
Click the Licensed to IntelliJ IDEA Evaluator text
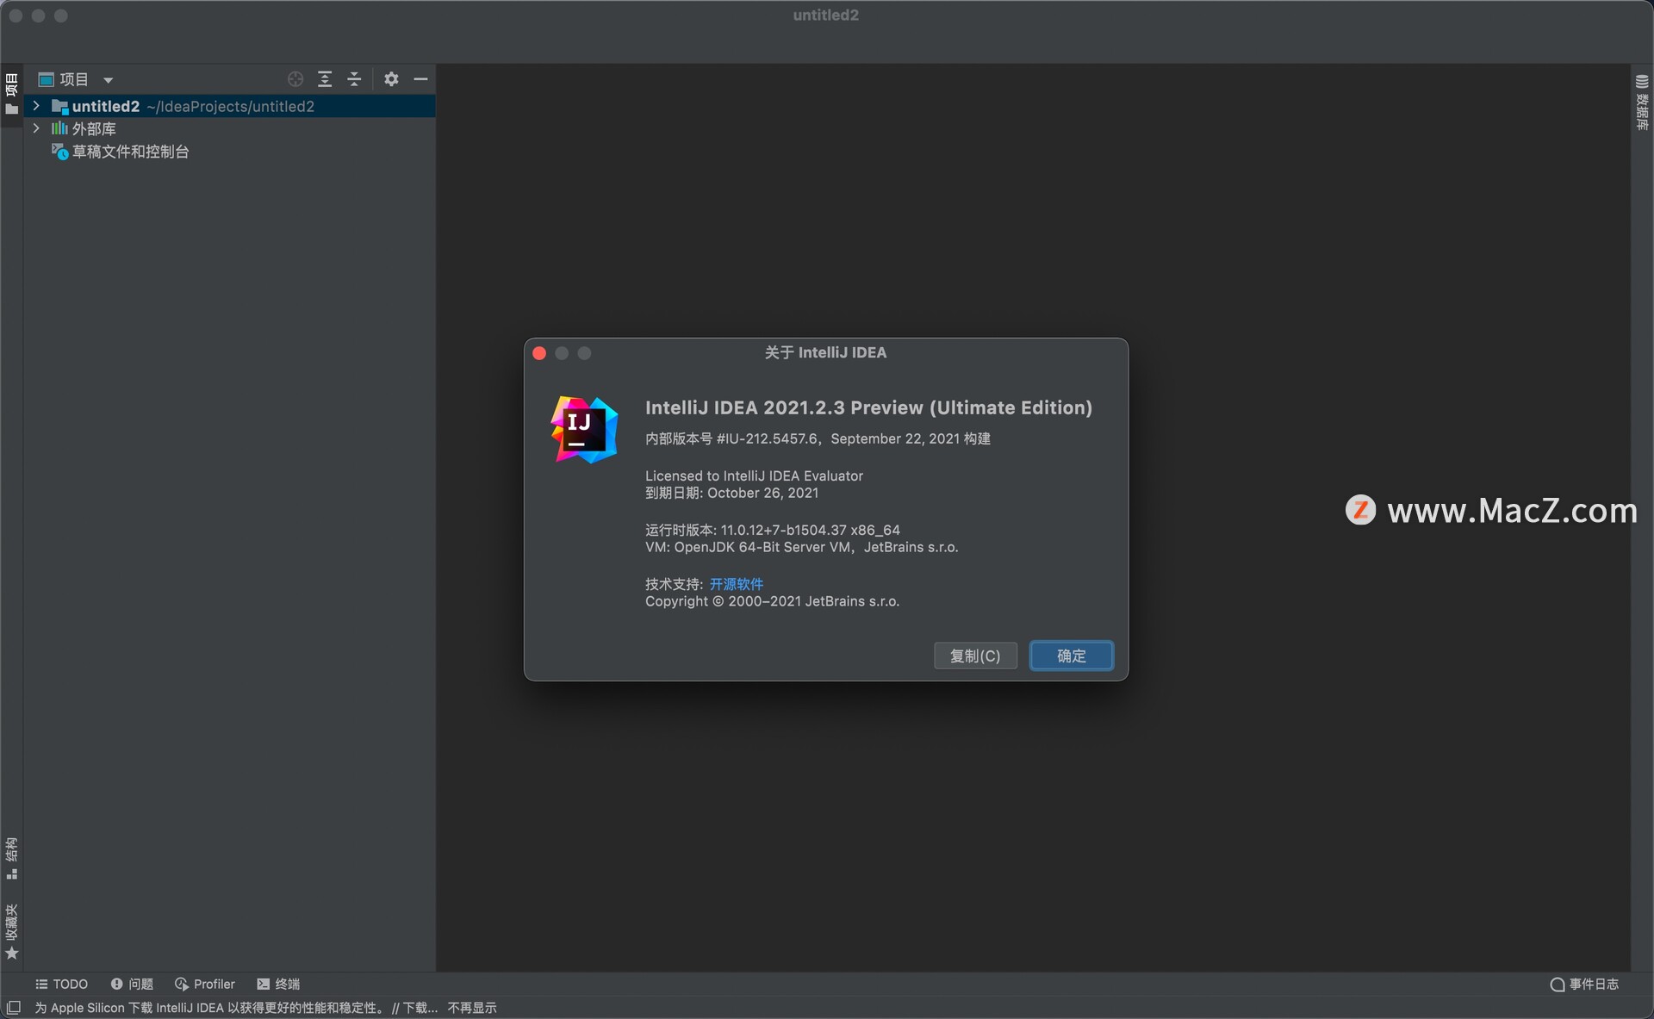[754, 475]
